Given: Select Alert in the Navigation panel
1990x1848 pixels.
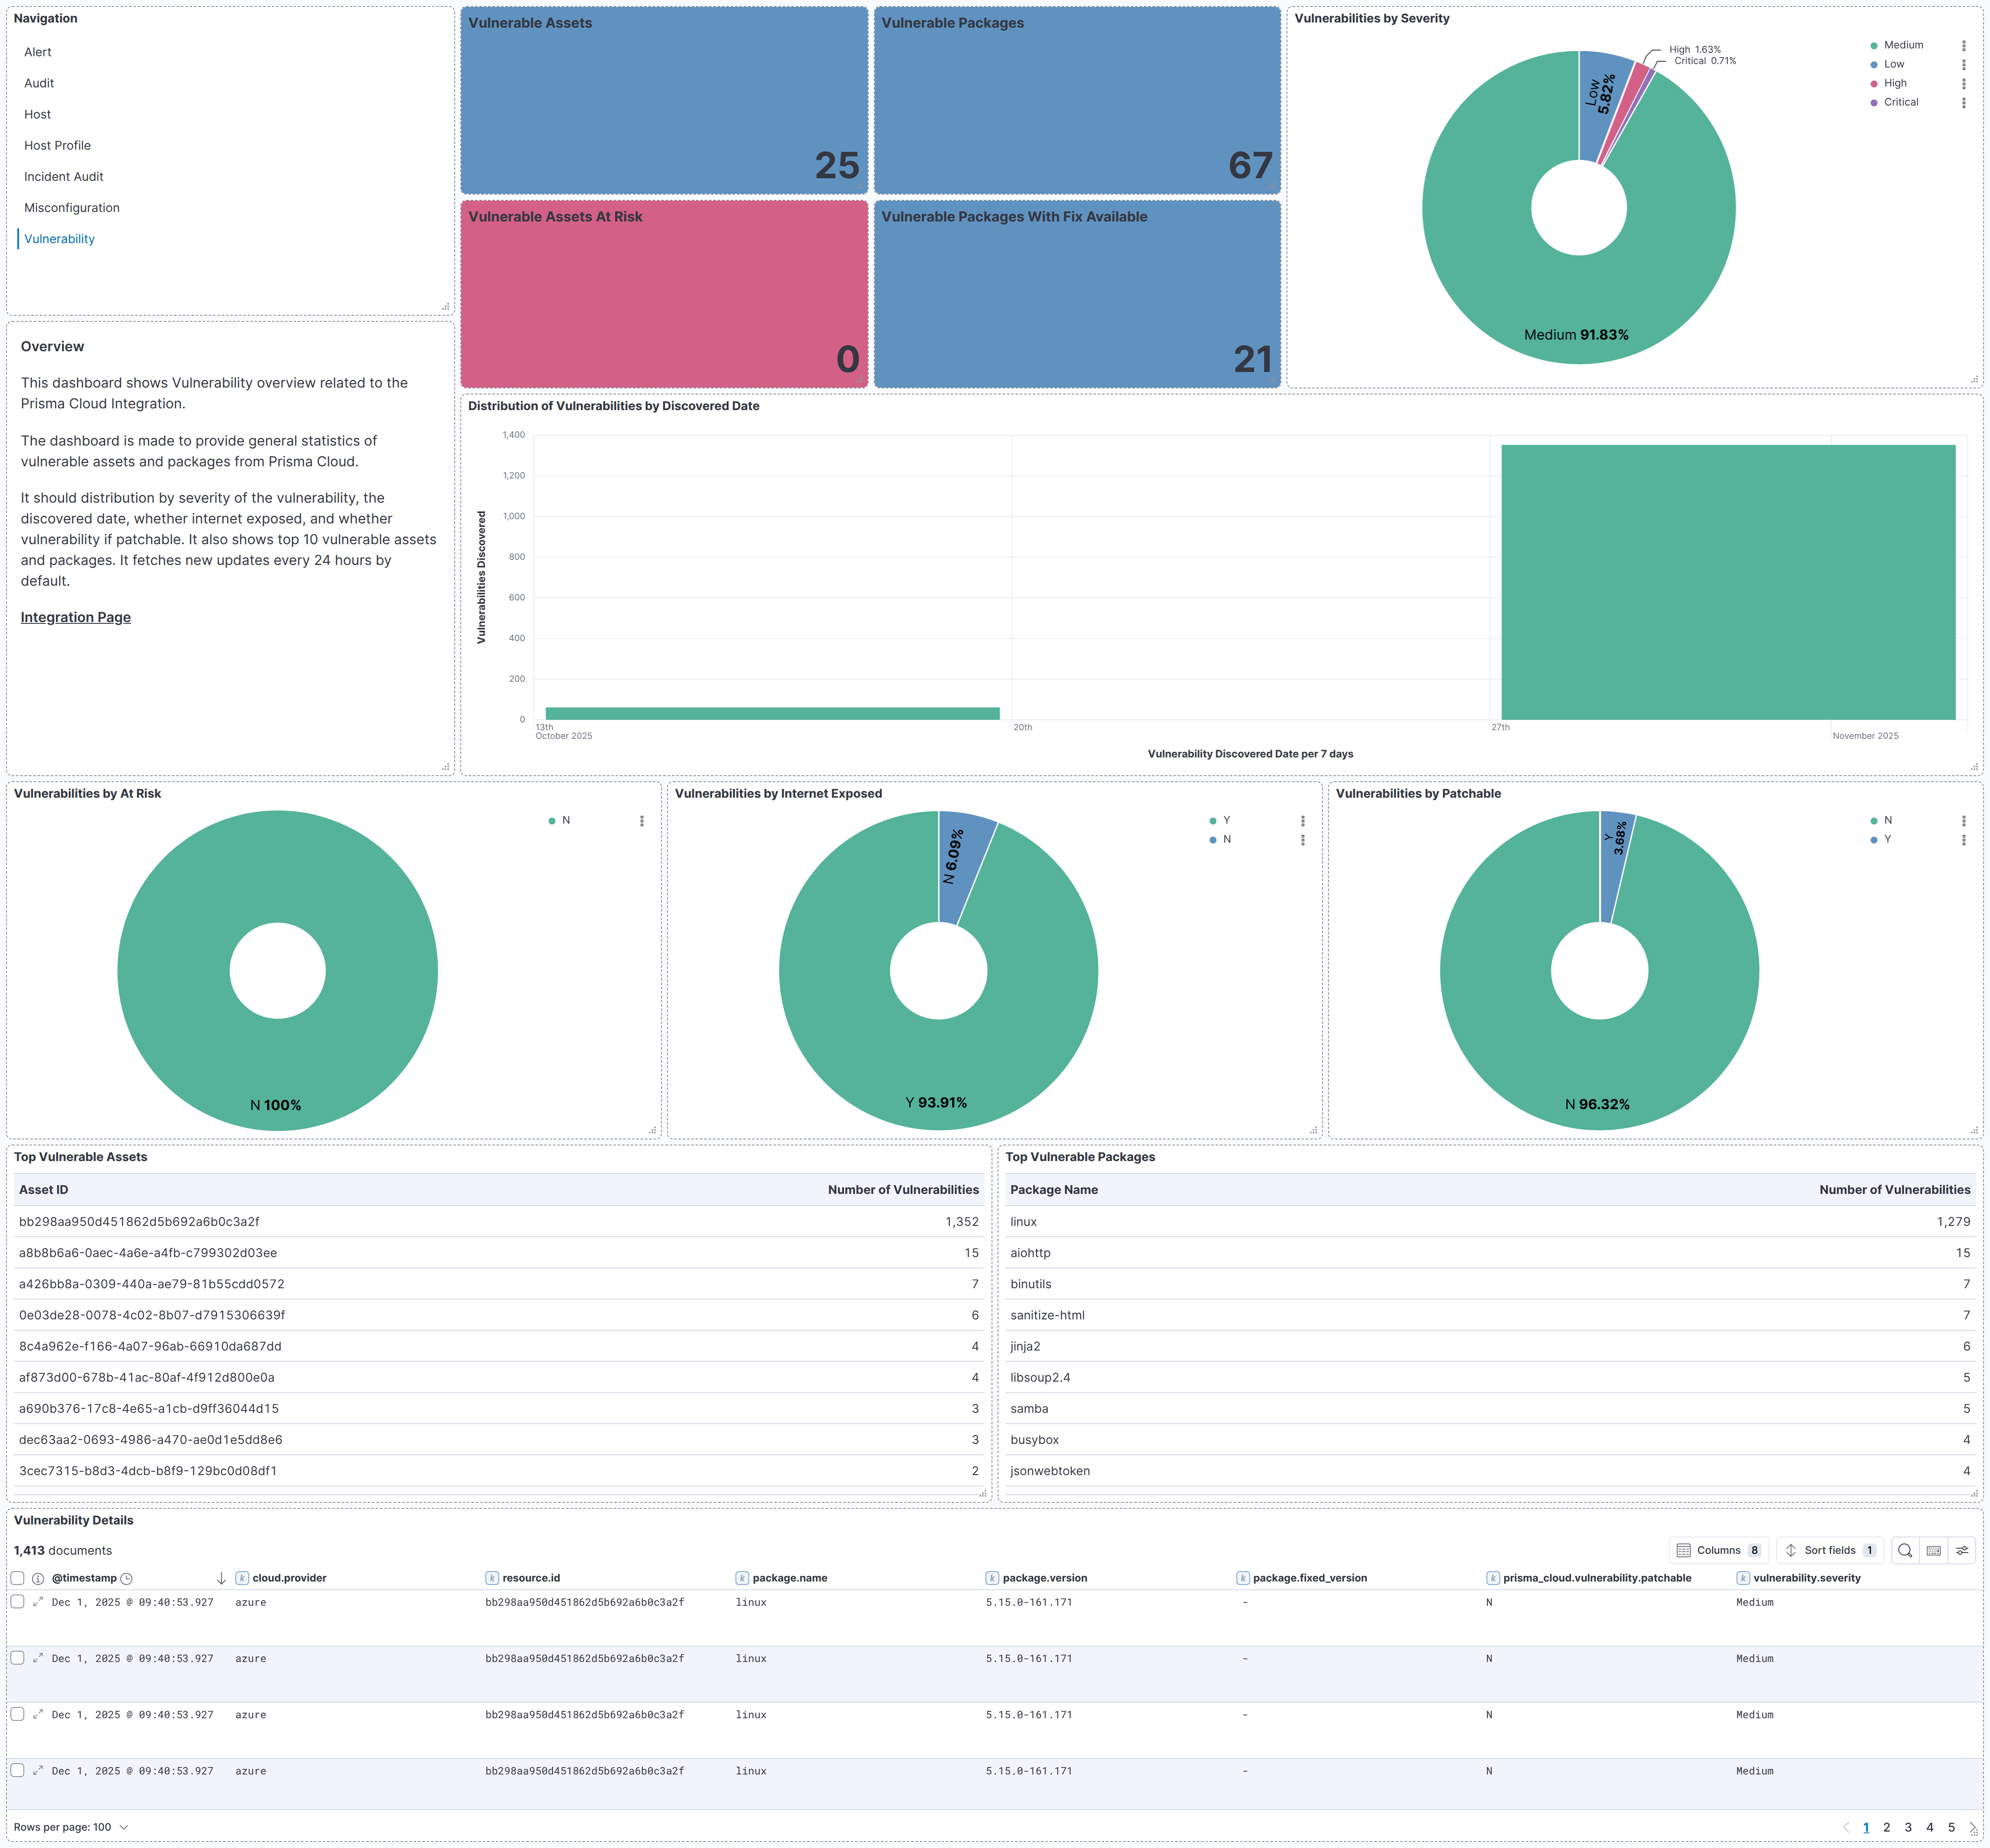Looking at the screenshot, I should 37,51.
